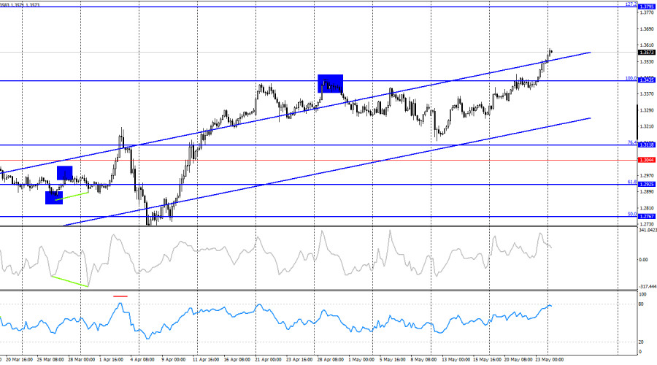Viewport: 657px width, 365px height.
Task: Select the green trendline on the price chart
Action: point(72,196)
